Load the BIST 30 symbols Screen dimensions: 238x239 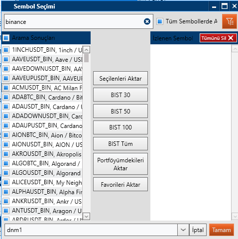coord(120,95)
